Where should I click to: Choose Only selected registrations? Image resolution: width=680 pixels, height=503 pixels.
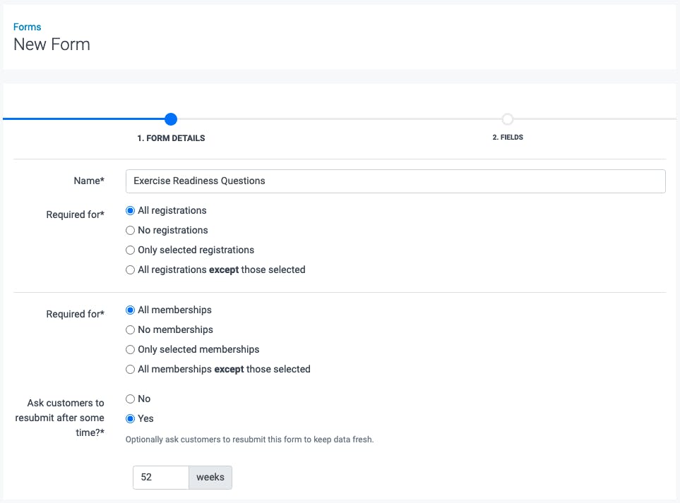click(129, 250)
